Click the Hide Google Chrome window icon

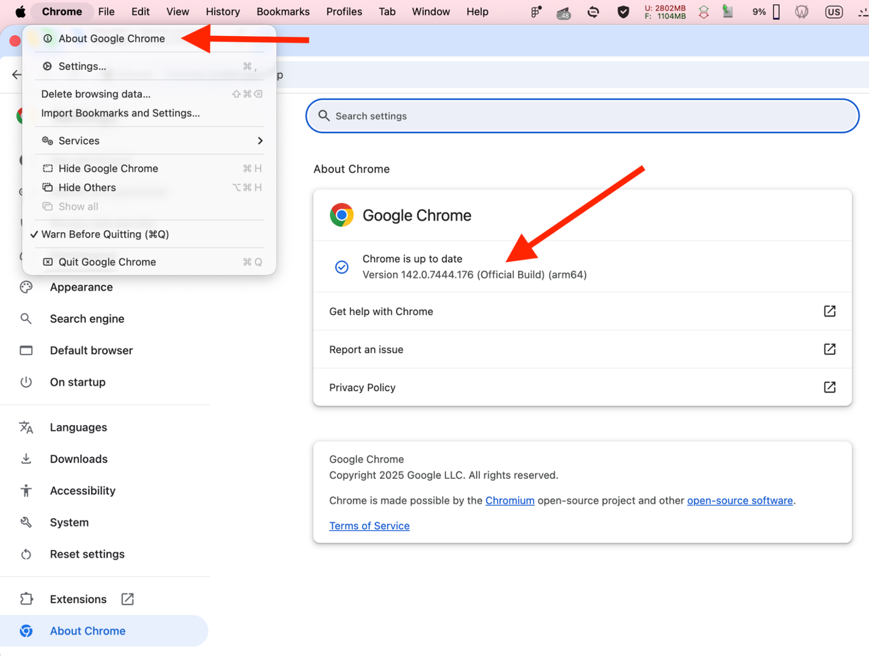click(48, 168)
